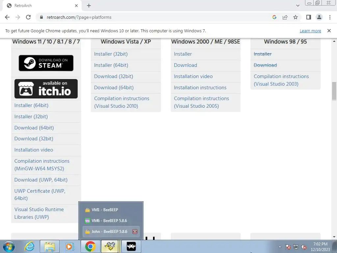The image size is (337, 253).
Task: Open Visual Studio 2010 compilation instructions
Action: coord(122,102)
